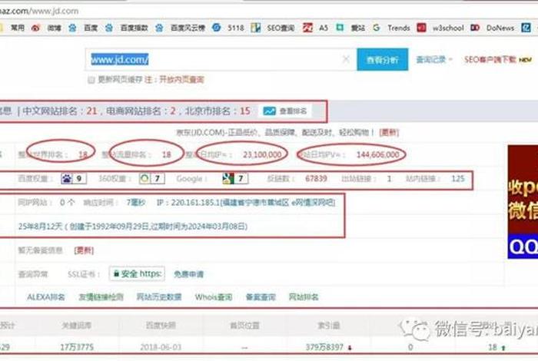Screen dimensions: 538x361
Task: Click inside the www.jd.com/ query field
Action: [x=221, y=60]
